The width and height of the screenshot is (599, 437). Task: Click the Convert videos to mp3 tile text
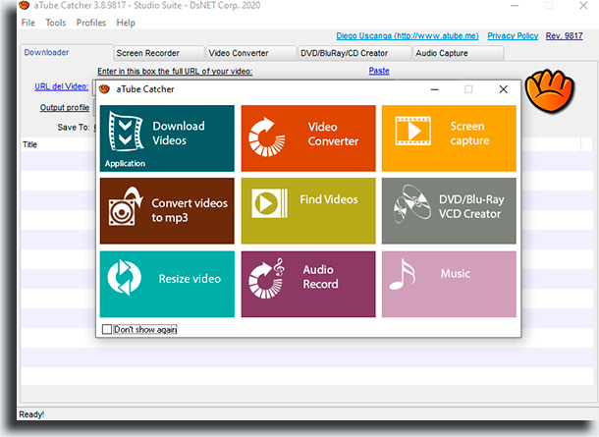click(x=190, y=210)
